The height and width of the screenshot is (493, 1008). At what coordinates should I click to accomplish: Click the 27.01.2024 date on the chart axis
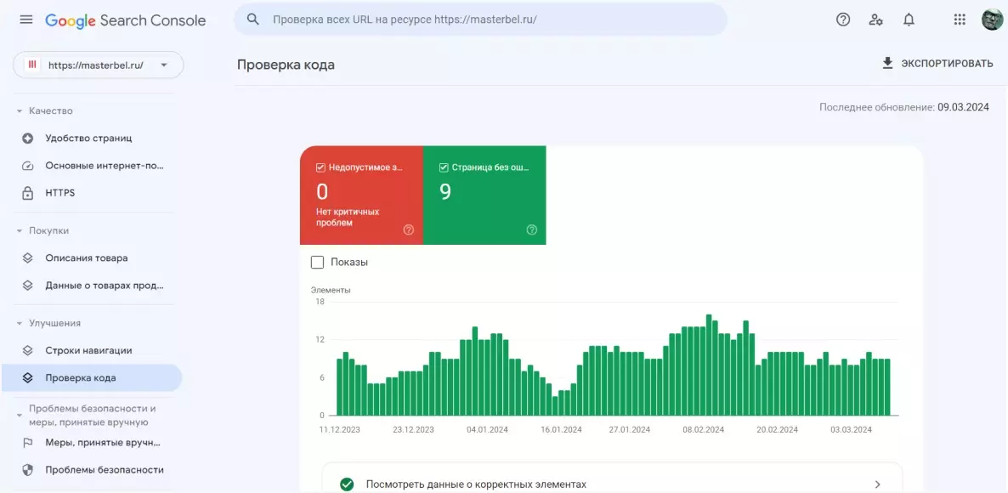point(629,430)
